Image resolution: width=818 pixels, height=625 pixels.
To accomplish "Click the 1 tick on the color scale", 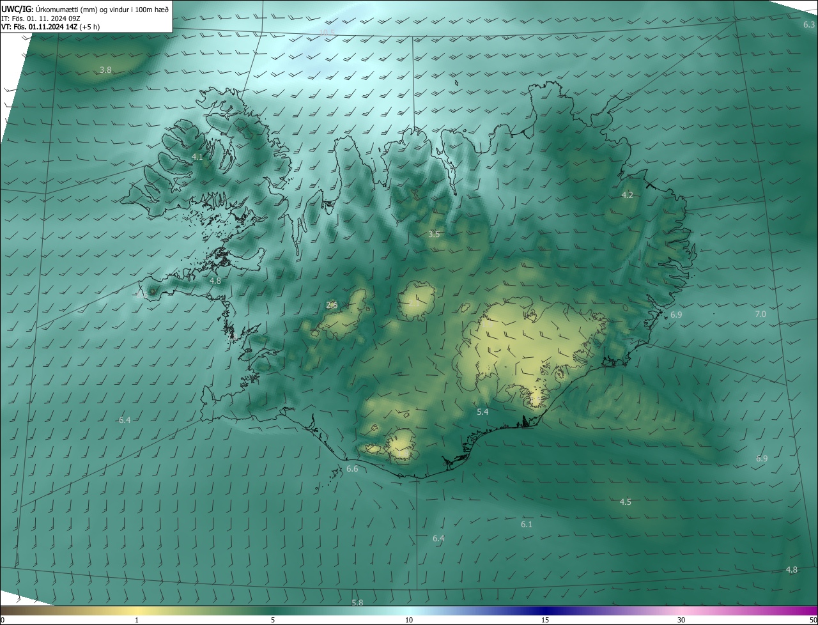I will [137, 620].
